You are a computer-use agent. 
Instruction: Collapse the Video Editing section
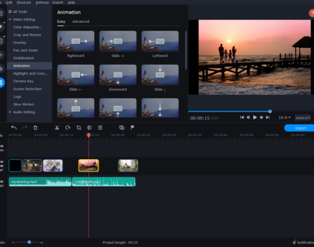10,19
